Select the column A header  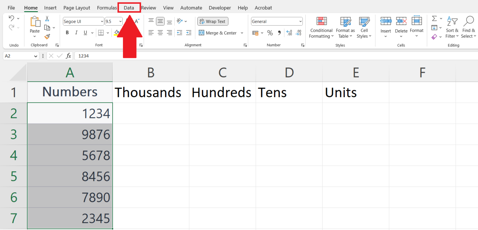point(70,72)
